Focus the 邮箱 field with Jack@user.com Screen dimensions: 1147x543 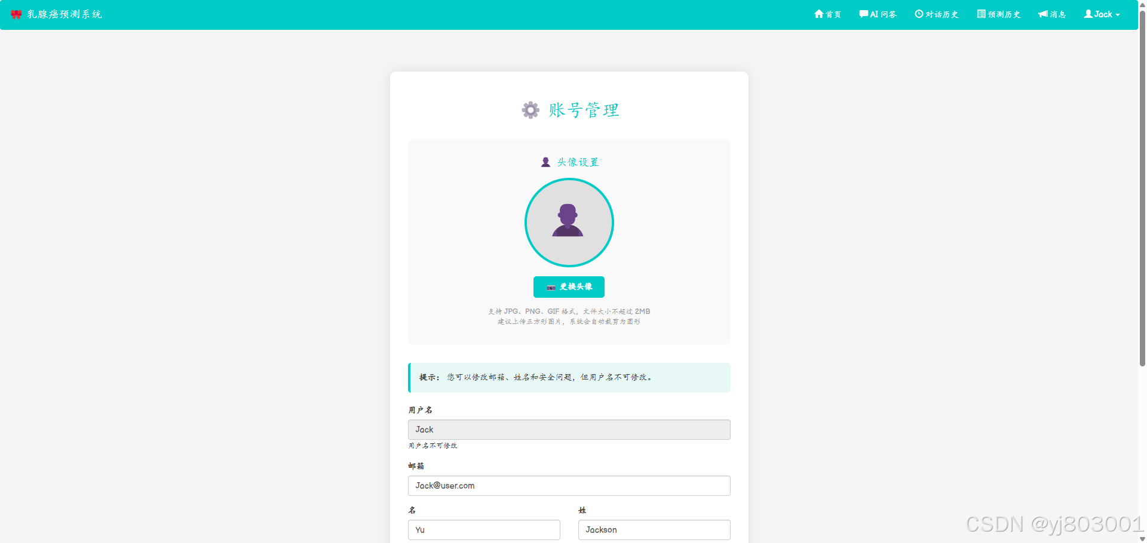pyautogui.click(x=569, y=486)
